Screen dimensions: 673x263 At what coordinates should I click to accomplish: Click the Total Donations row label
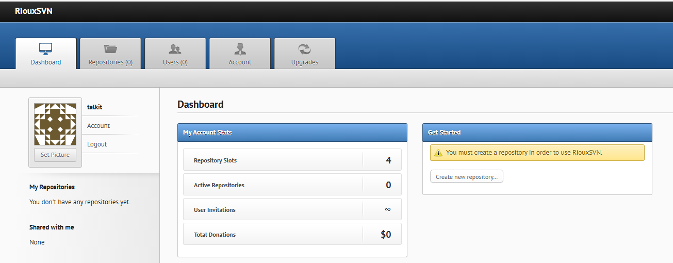coord(215,235)
